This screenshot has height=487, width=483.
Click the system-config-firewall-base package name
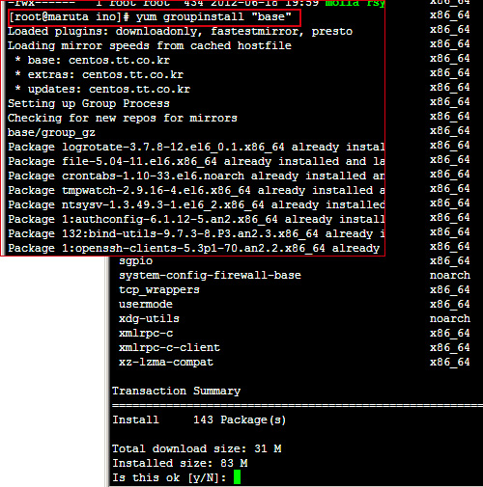210,275
